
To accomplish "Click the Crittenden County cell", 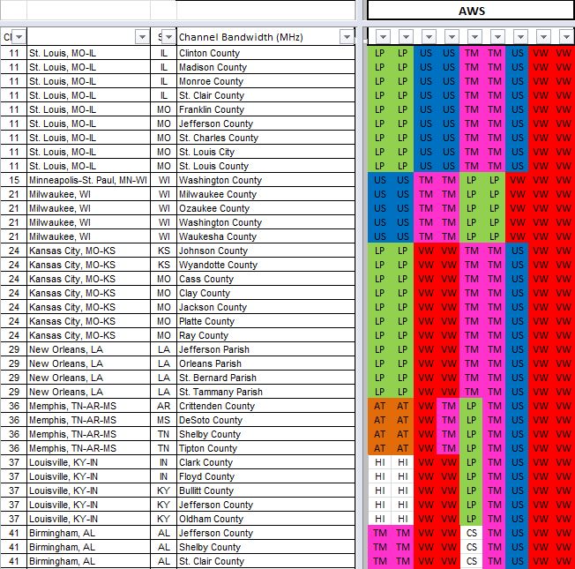I will tap(265, 406).
